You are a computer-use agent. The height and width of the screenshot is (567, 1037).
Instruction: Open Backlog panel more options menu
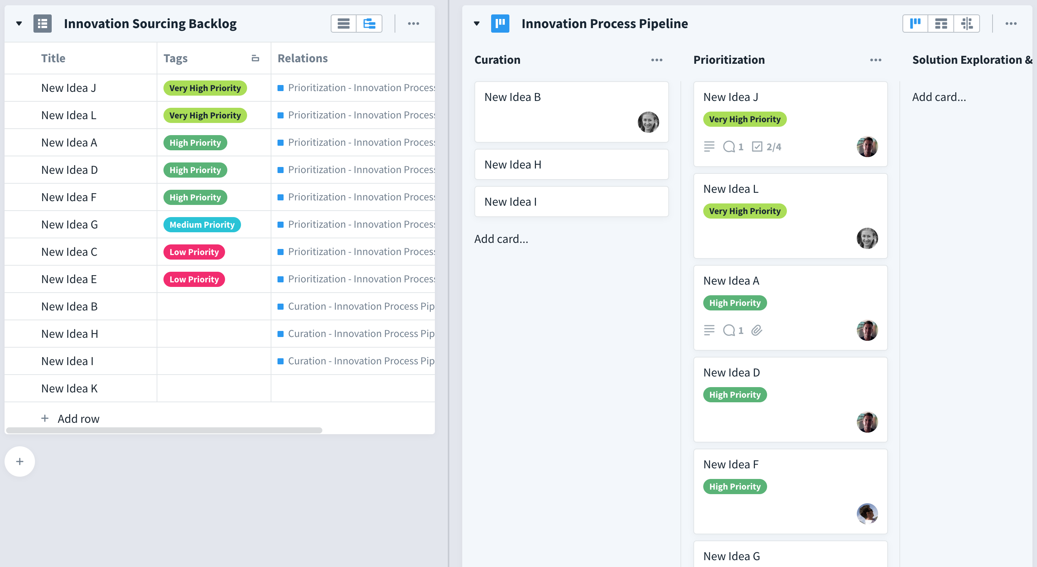coord(414,24)
